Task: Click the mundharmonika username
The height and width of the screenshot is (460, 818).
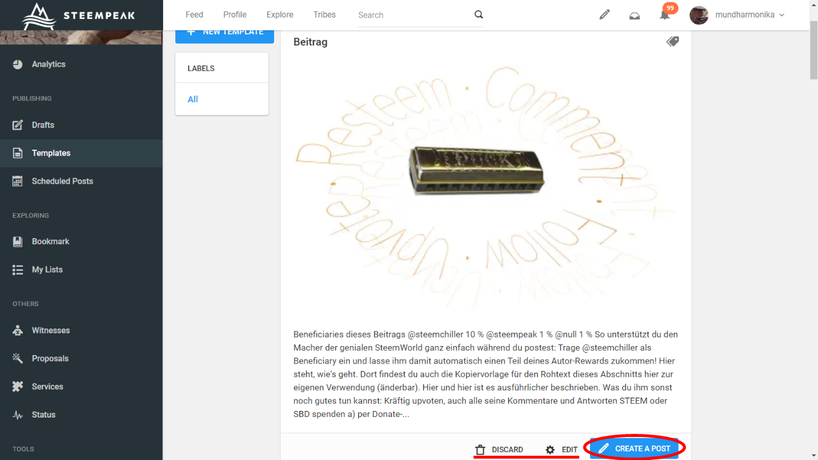Action: click(745, 15)
